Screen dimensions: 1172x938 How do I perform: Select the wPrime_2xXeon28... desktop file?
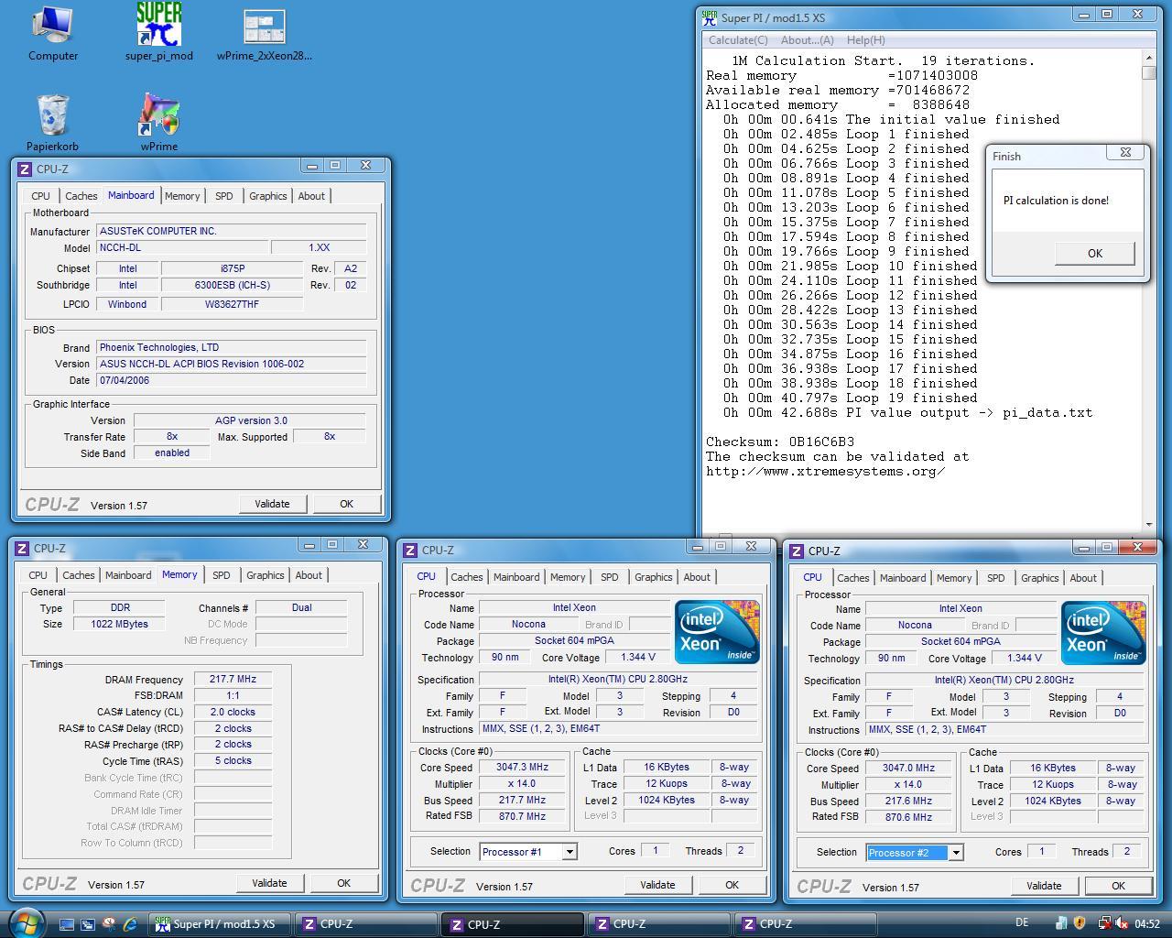264,35
